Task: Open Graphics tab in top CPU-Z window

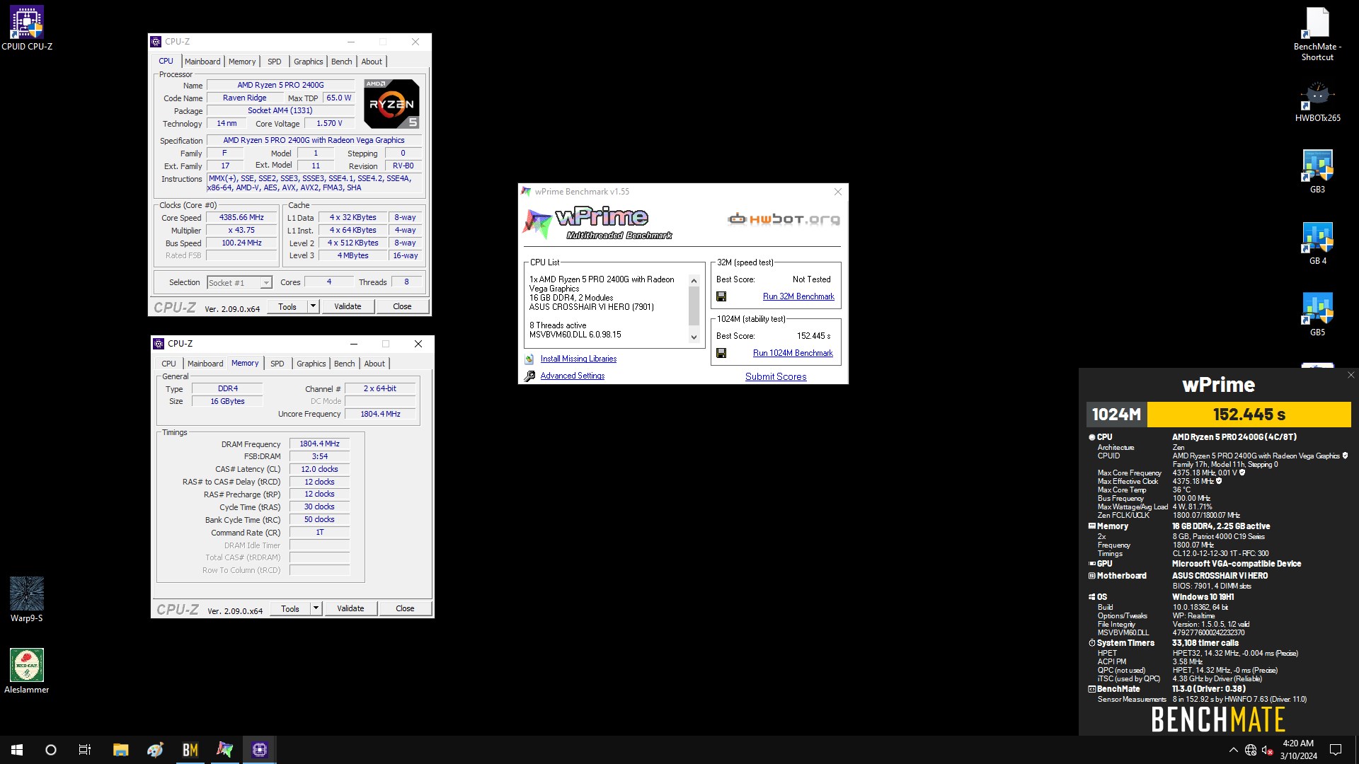Action: tap(309, 62)
